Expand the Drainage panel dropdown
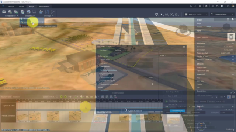 pyautogui.click(x=53, y=16)
